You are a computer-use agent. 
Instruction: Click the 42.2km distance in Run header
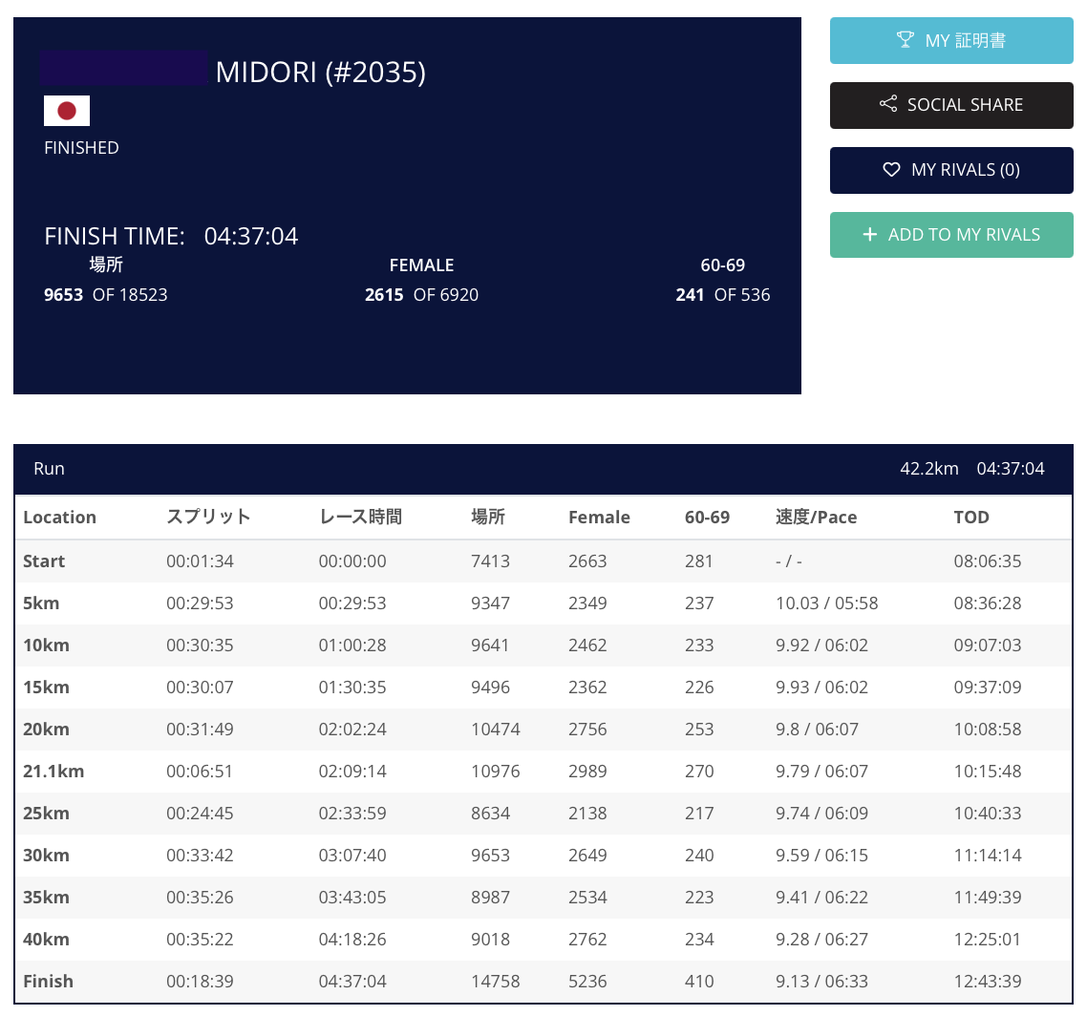(929, 469)
